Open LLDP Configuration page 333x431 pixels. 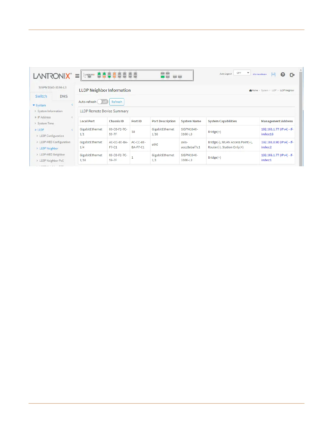click(52, 136)
